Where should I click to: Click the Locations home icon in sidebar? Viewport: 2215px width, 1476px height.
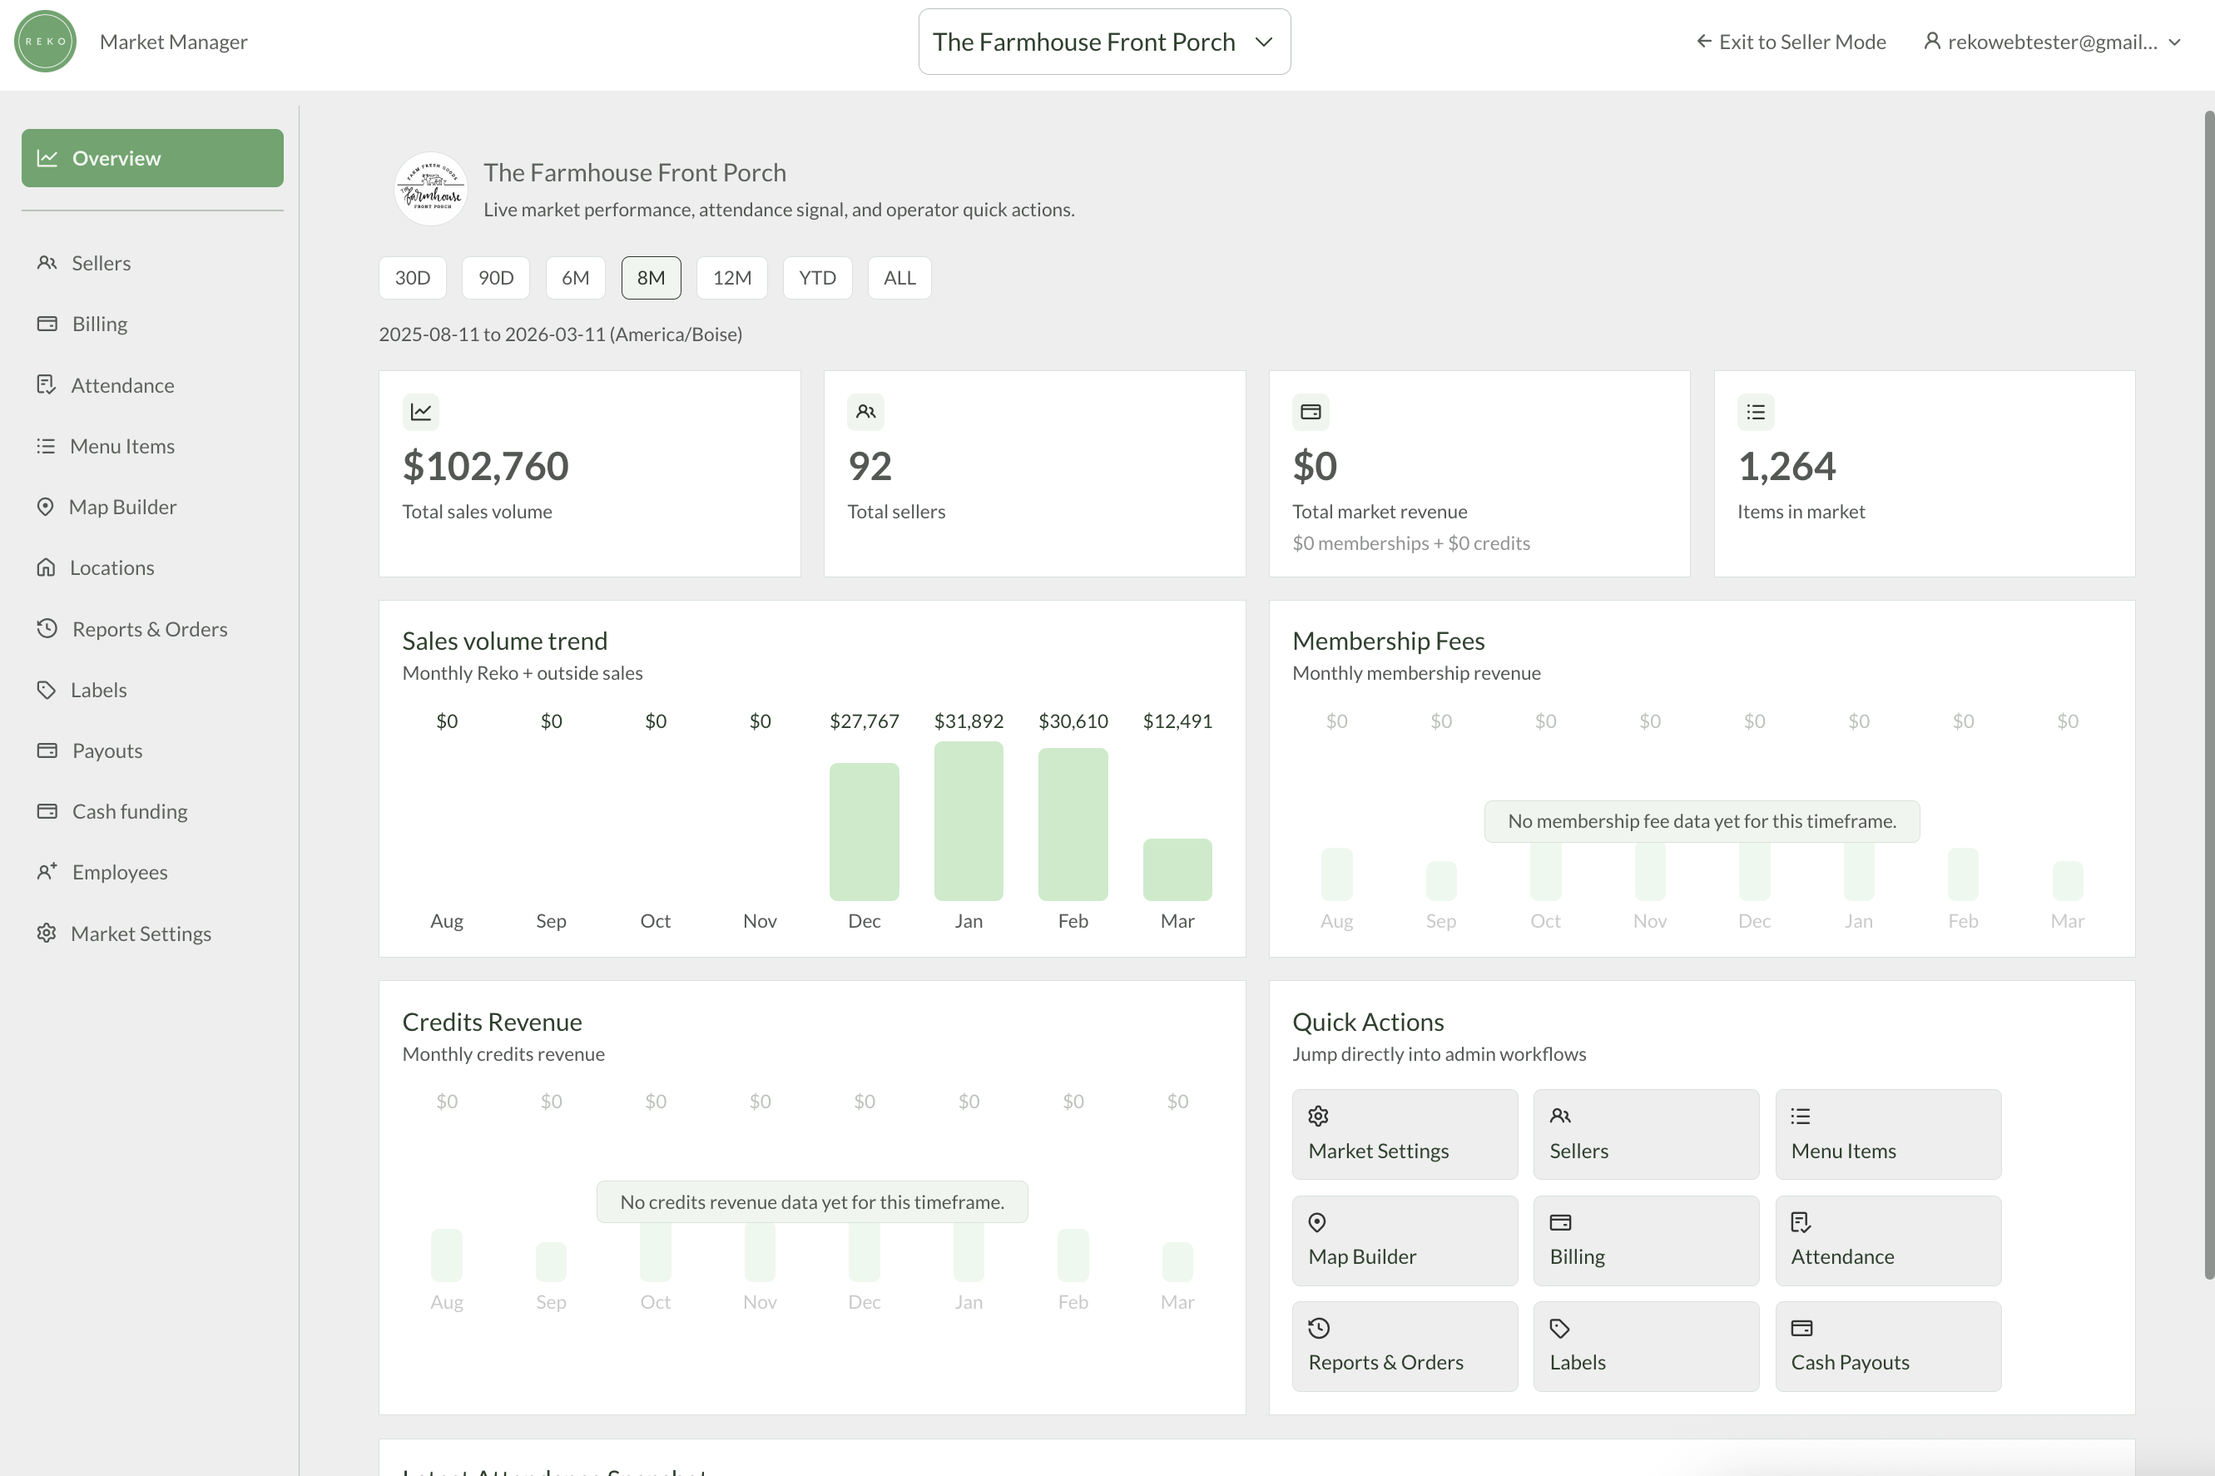[46, 567]
